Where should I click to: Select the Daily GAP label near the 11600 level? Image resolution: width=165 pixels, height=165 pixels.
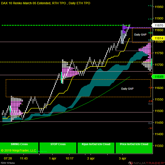(127, 89)
